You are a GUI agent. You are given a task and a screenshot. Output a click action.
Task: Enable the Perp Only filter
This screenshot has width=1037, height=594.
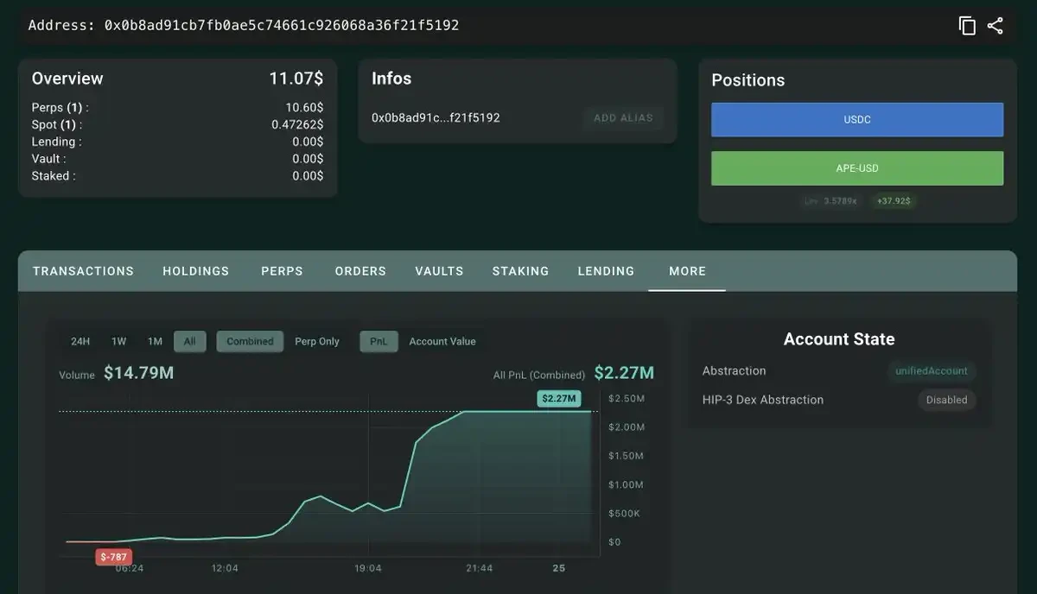click(317, 341)
